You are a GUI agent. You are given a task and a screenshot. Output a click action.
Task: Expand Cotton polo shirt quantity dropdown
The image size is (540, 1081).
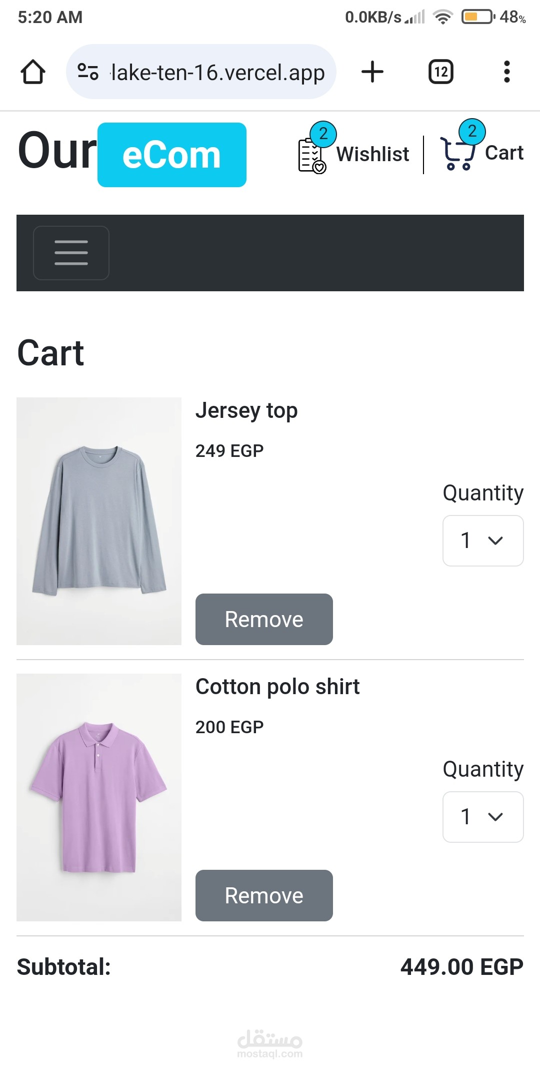pos(482,817)
